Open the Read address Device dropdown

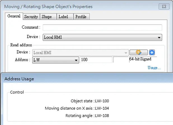click(x=80, y=53)
